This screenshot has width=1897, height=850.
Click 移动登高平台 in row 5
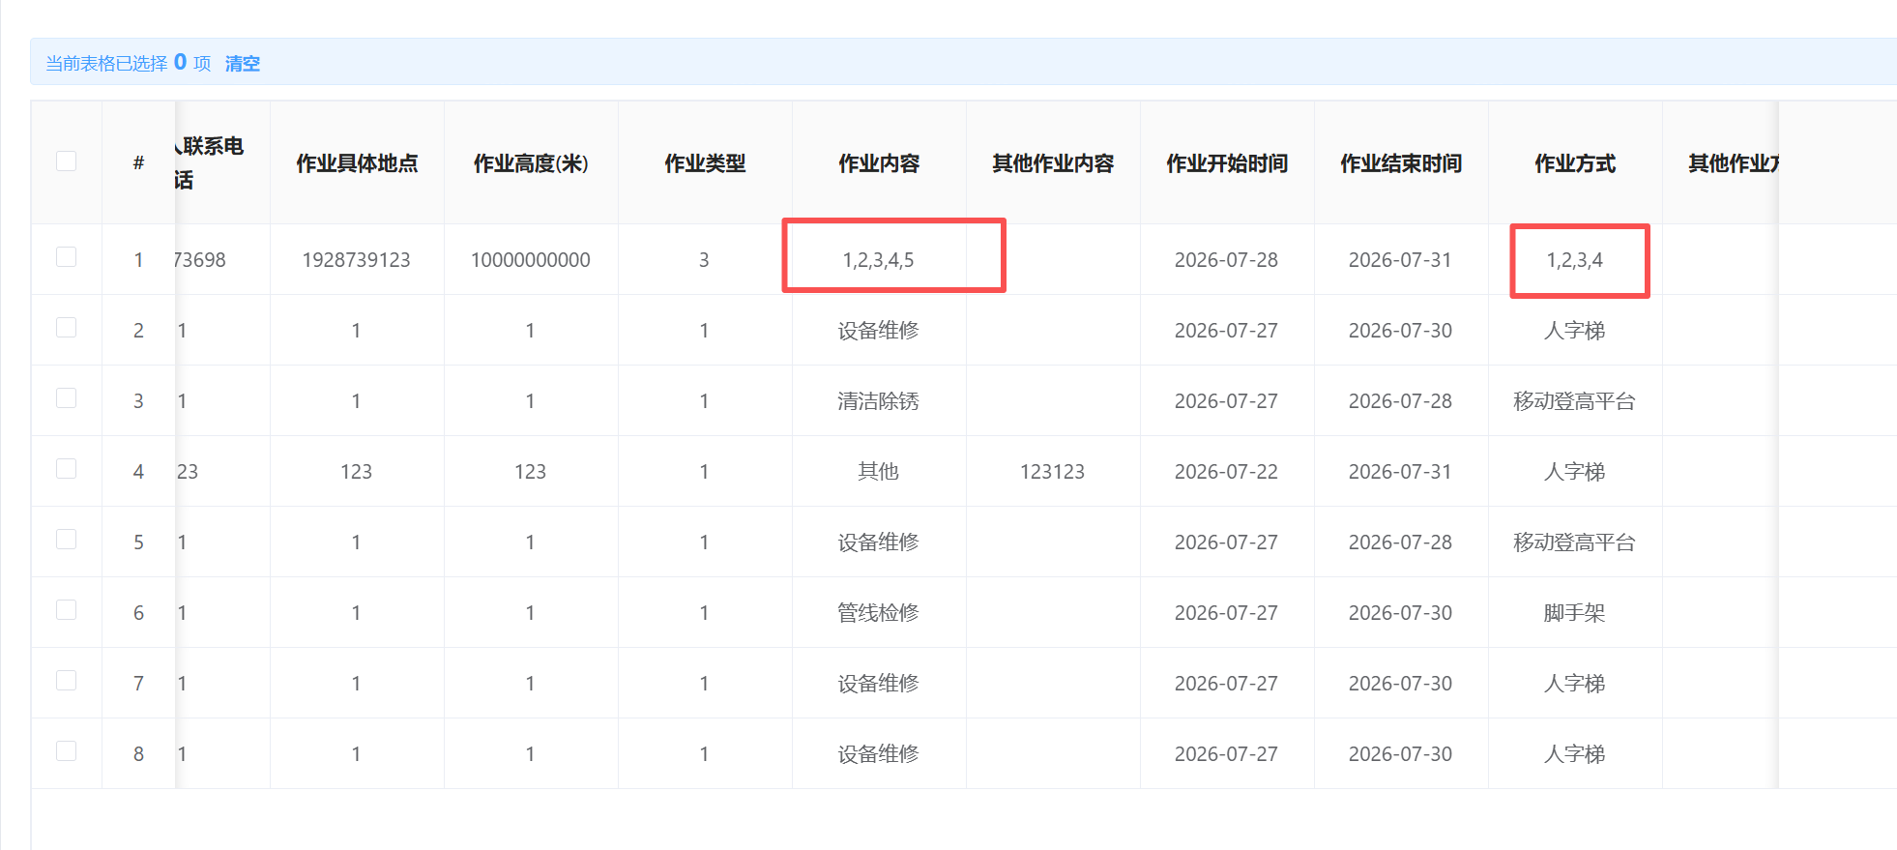1574,542
